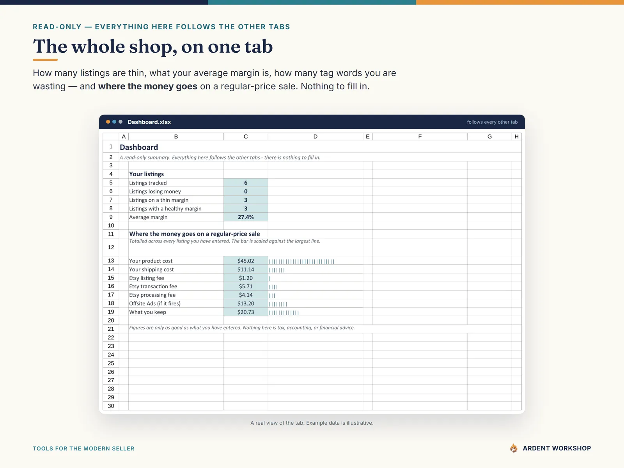Click the What you keep bar in column D

pos(284,312)
